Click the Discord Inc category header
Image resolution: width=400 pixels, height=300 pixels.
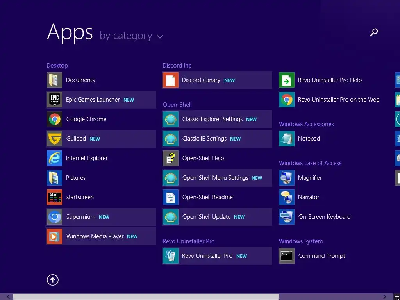177,66
